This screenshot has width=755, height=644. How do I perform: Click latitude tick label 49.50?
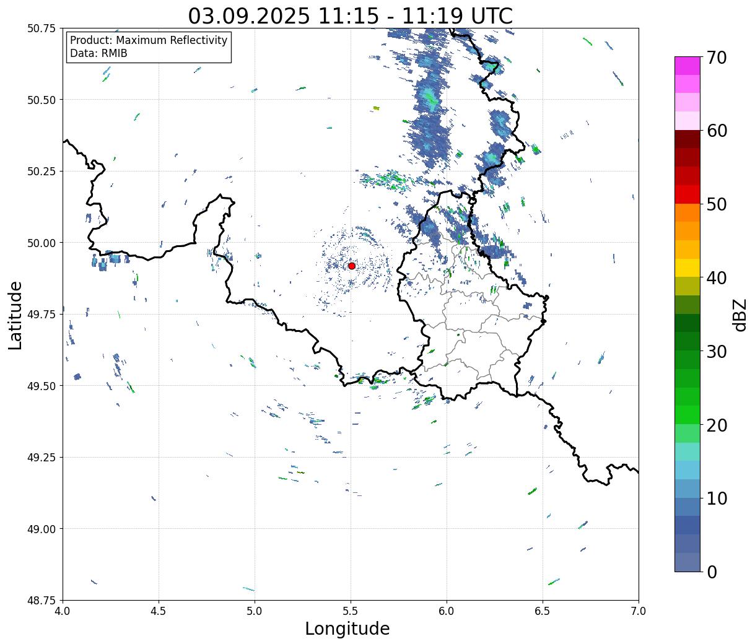(x=41, y=386)
